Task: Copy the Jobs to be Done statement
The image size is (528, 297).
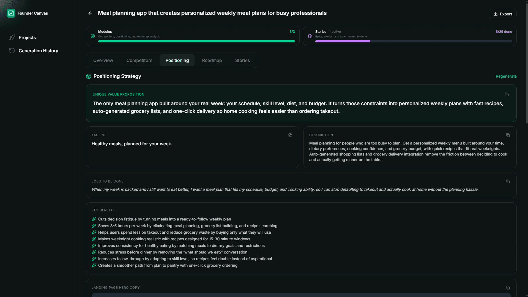Action: tap(508, 181)
